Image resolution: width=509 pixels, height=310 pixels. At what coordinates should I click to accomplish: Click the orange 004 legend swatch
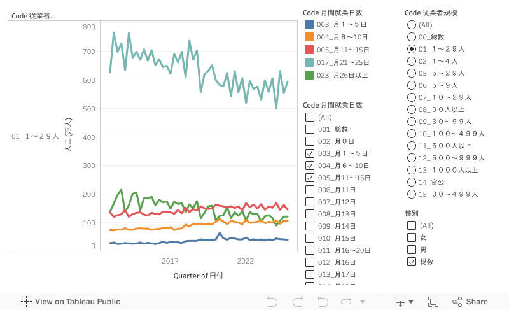click(x=309, y=37)
